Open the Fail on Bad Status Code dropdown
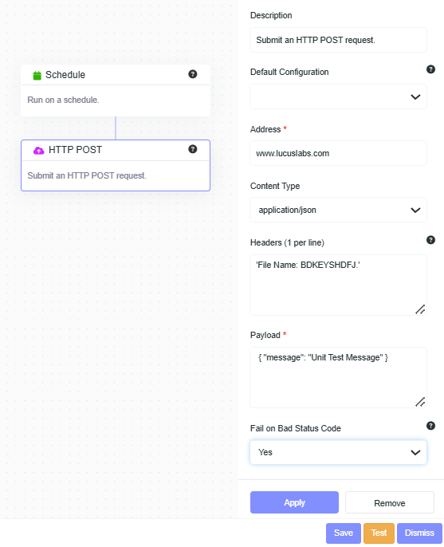This screenshot has height=547, width=444. [338, 452]
